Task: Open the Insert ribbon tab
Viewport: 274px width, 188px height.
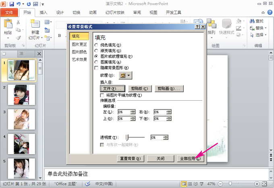Action: click(44, 12)
